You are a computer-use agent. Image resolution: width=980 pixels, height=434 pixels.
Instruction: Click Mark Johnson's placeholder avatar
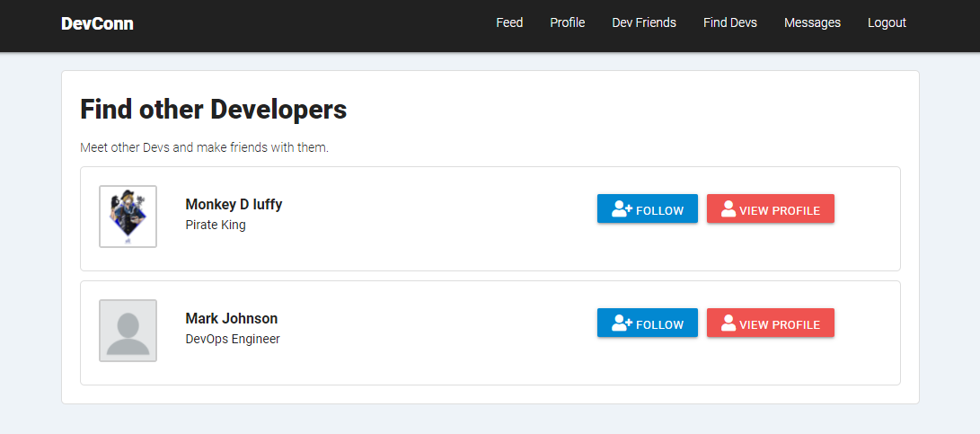128,331
